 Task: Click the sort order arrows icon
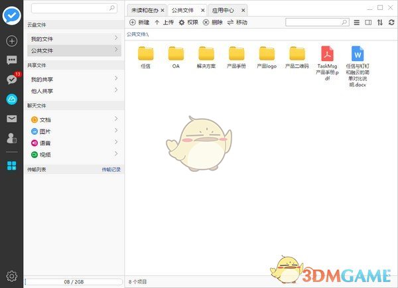tap(379, 23)
